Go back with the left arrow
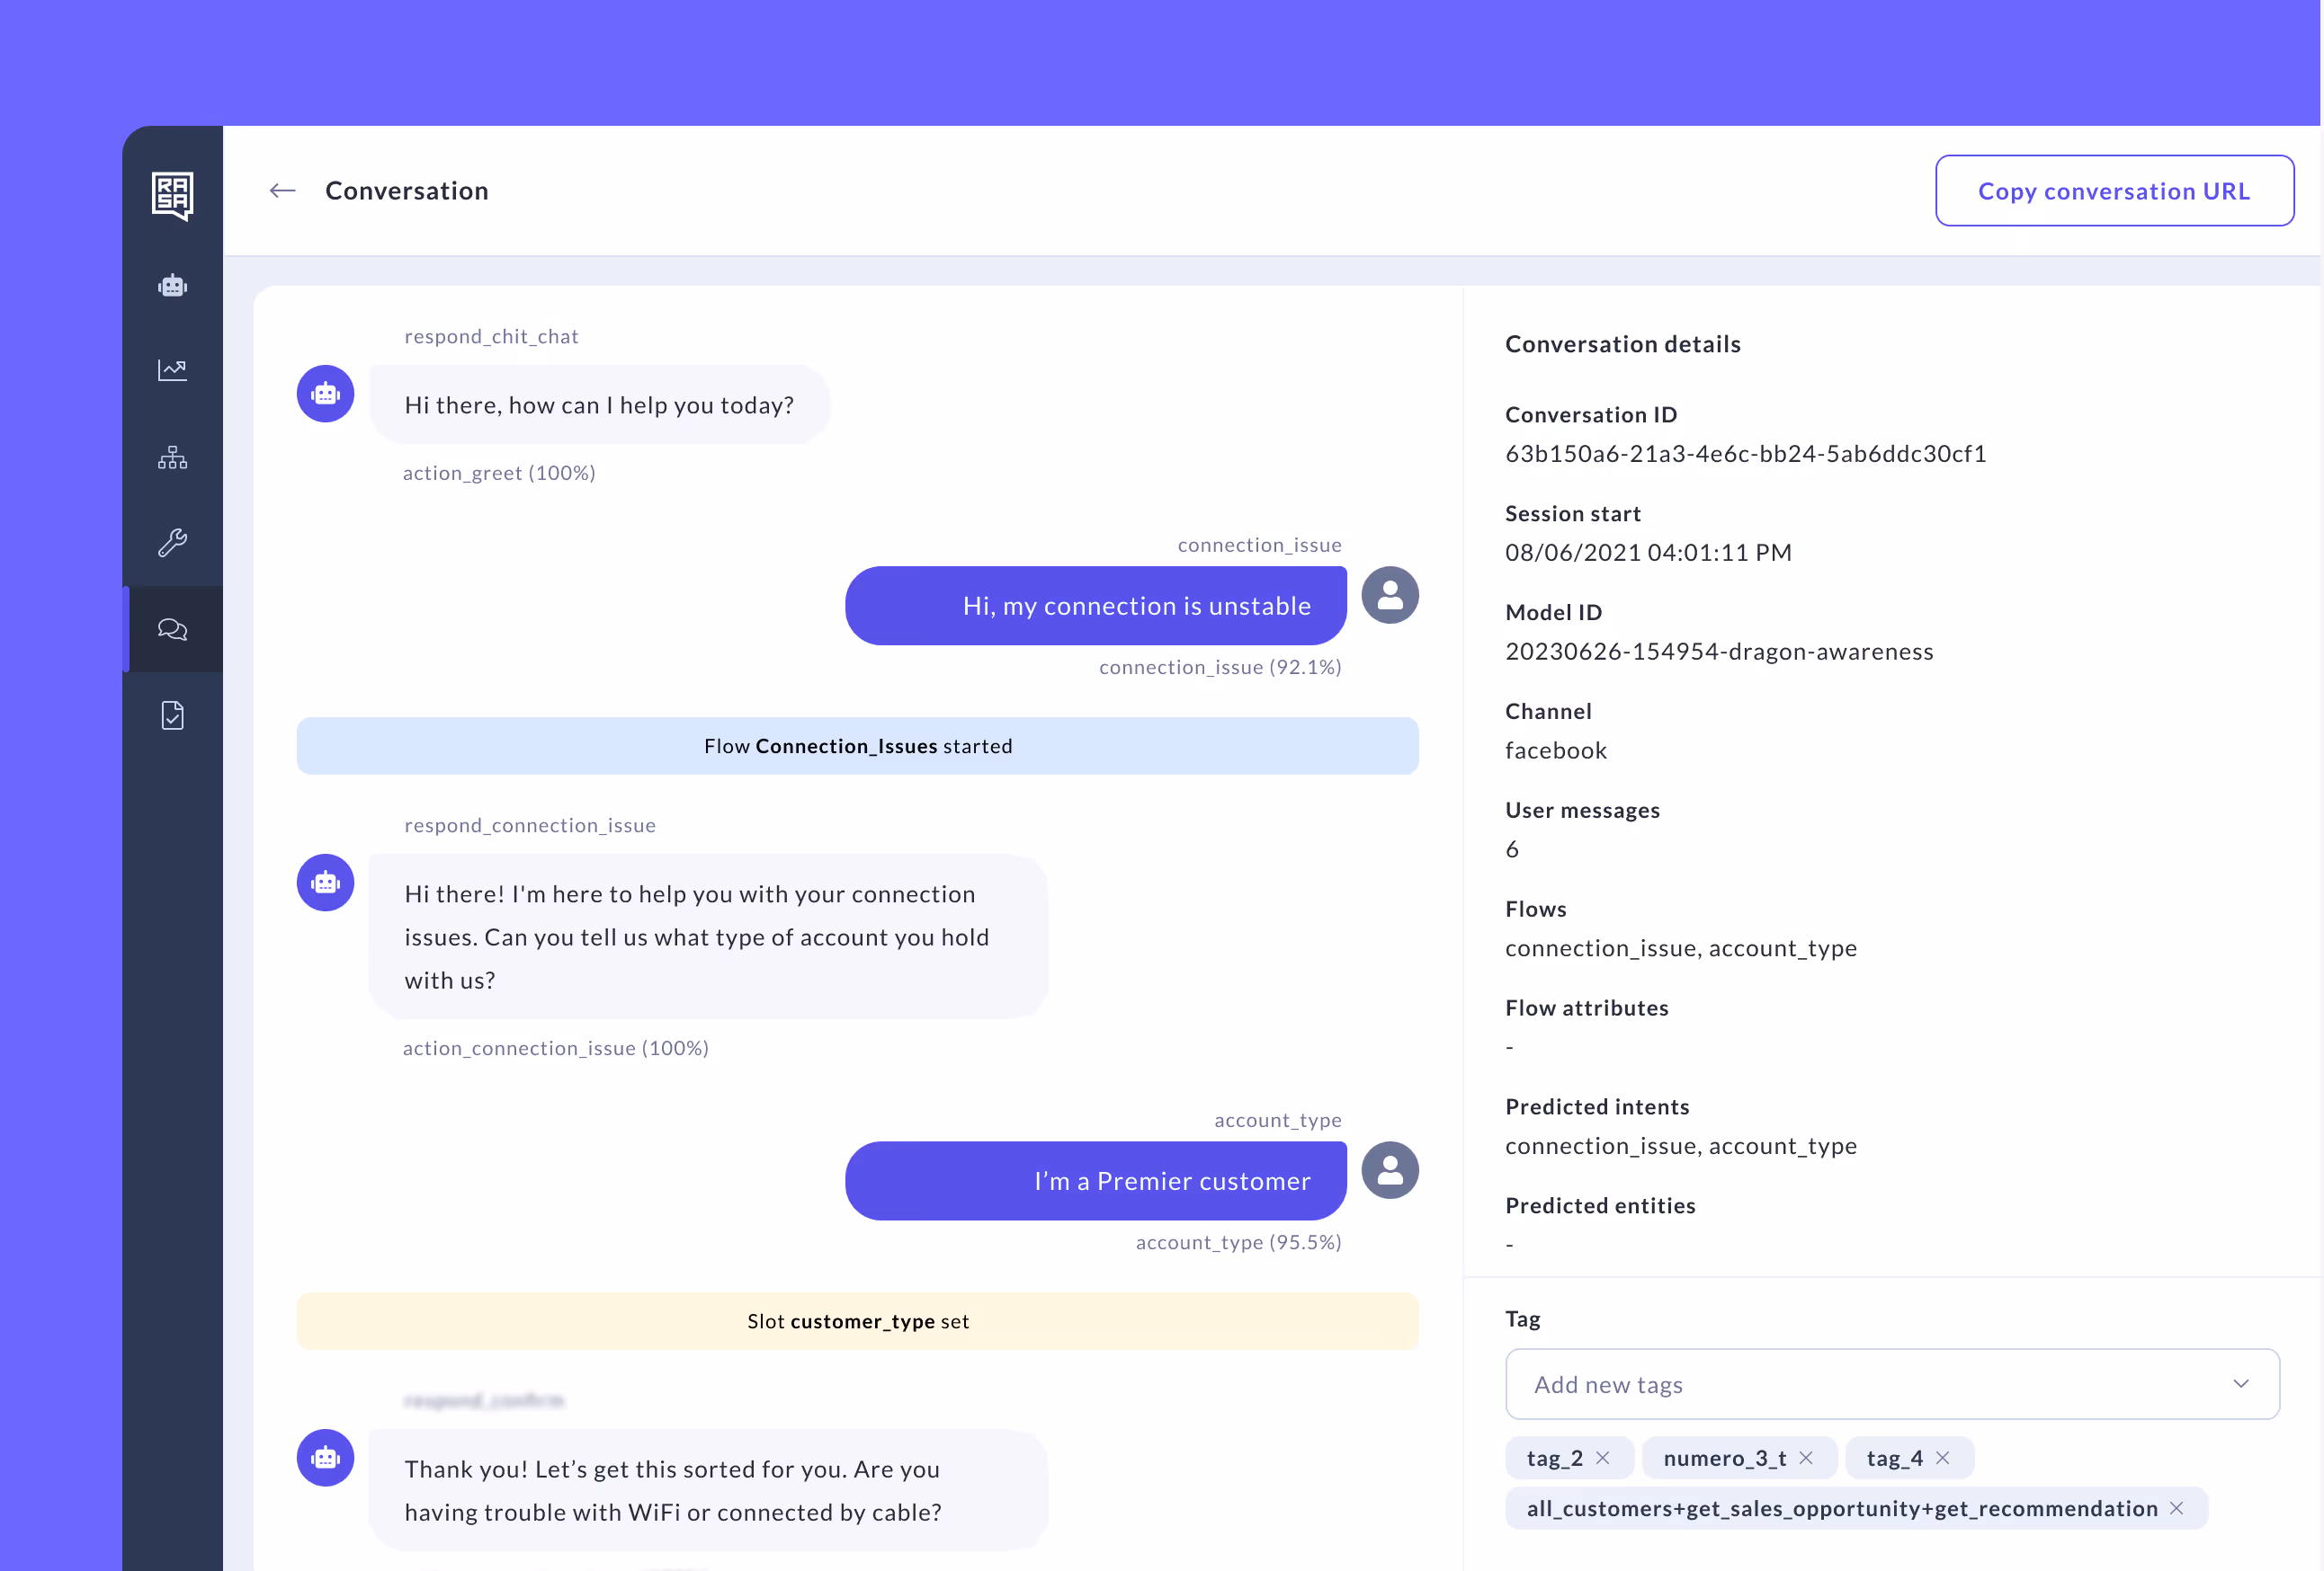 pyautogui.click(x=283, y=191)
